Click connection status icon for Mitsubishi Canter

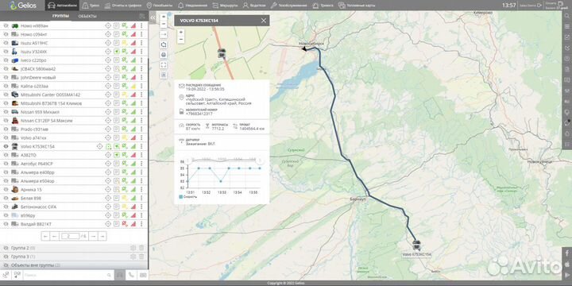[x=125, y=95]
